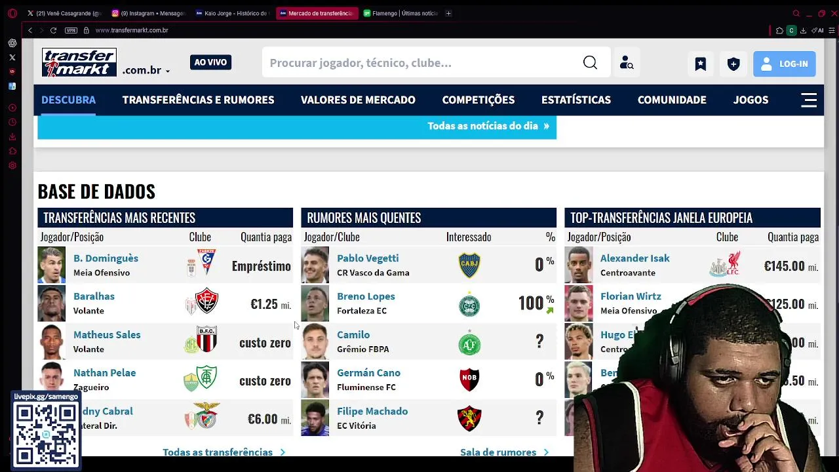Click the LOG-IN button

785,64
